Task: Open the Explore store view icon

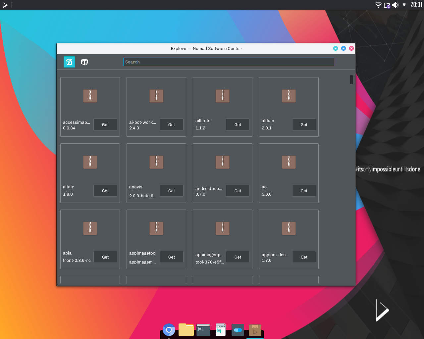Action: (x=69, y=62)
